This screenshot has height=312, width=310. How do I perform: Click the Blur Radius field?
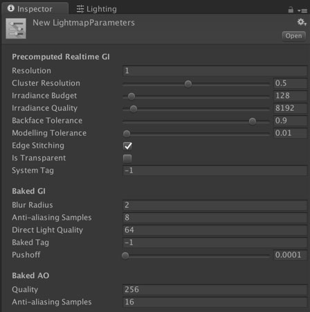coord(215,205)
